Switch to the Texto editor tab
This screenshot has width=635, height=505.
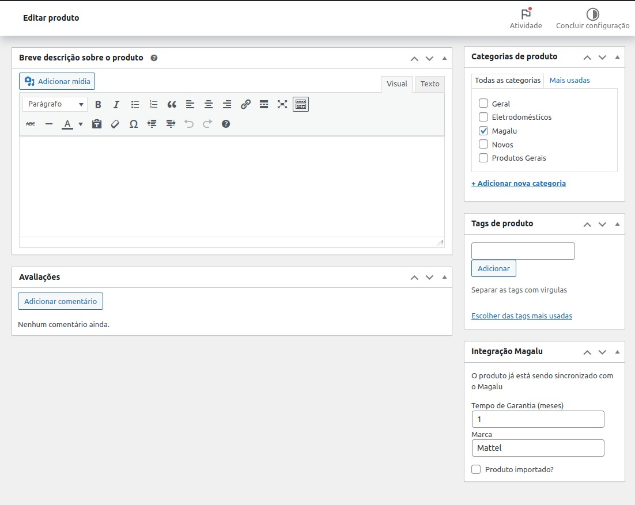click(430, 84)
